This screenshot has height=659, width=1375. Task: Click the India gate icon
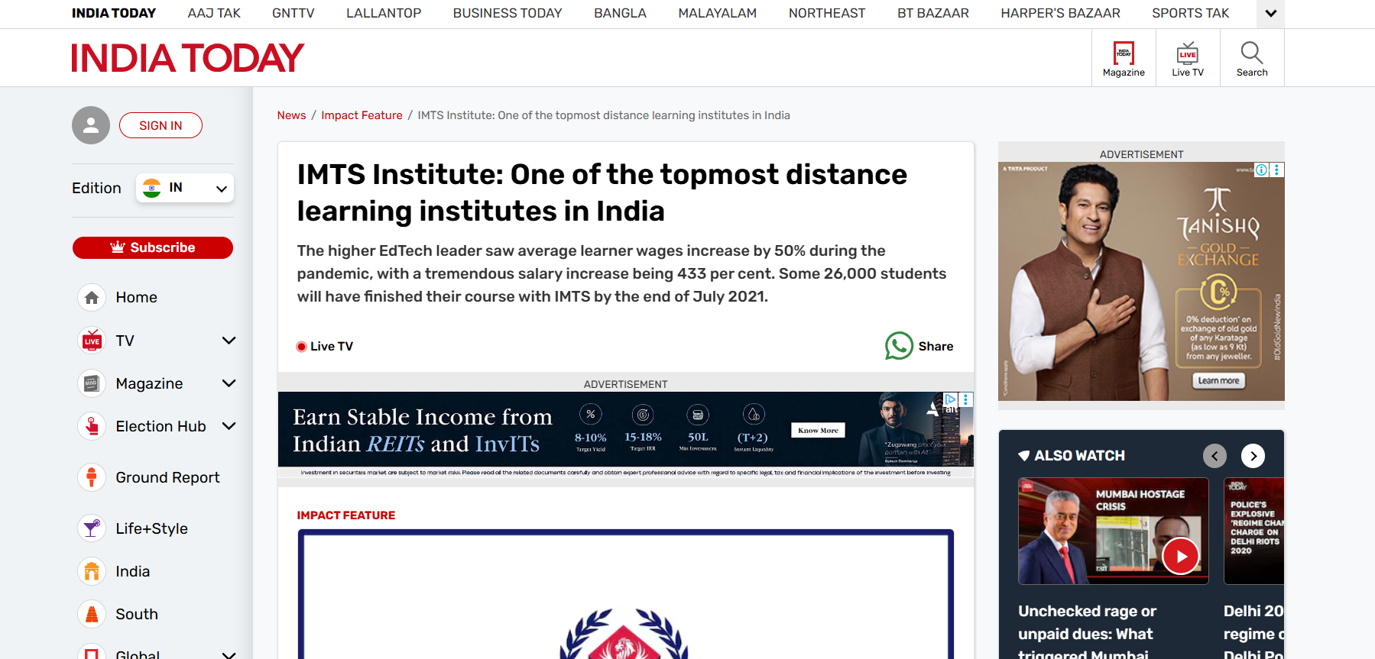[x=92, y=571]
